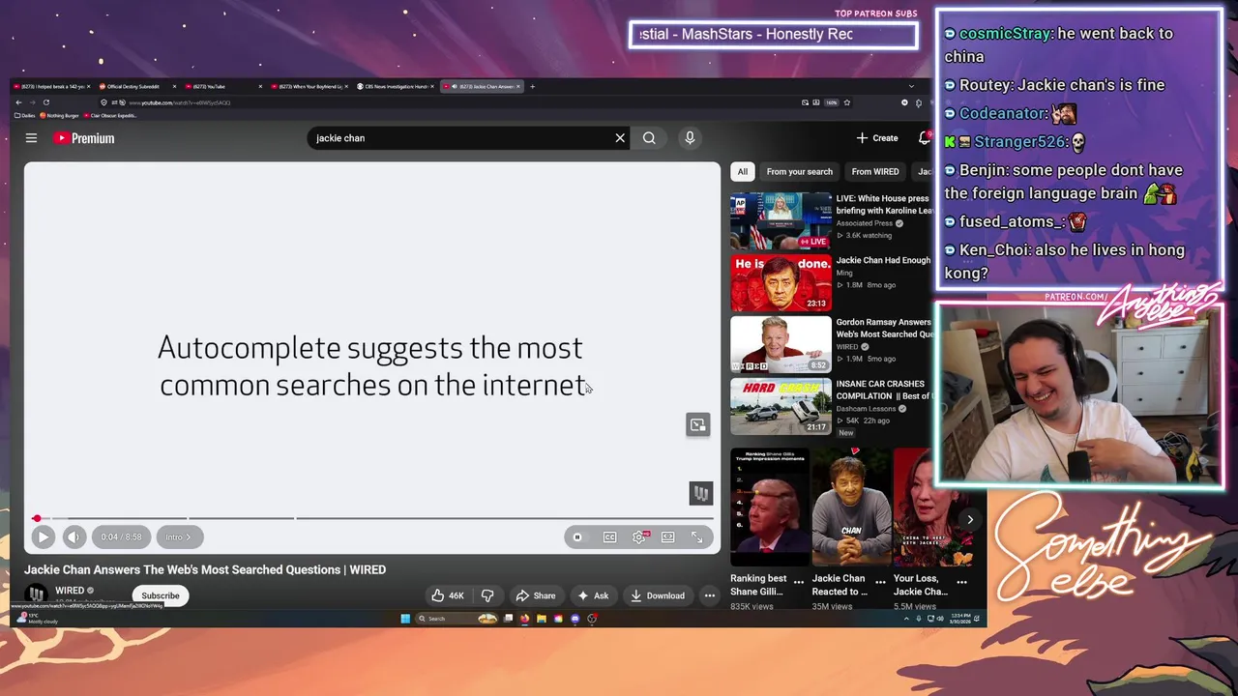Screen dimensions: 1238x696
Task: Open the Ask AI button
Action: (593, 595)
